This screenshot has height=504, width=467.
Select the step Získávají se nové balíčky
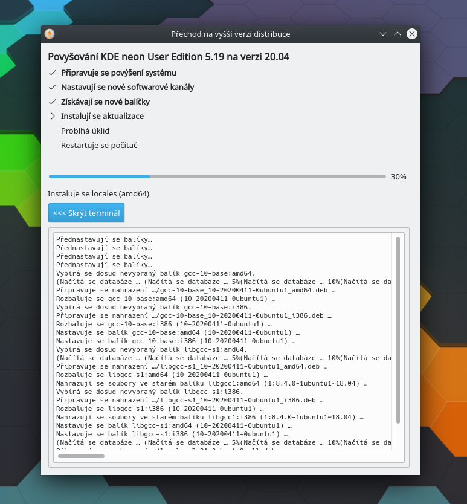[105, 102]
